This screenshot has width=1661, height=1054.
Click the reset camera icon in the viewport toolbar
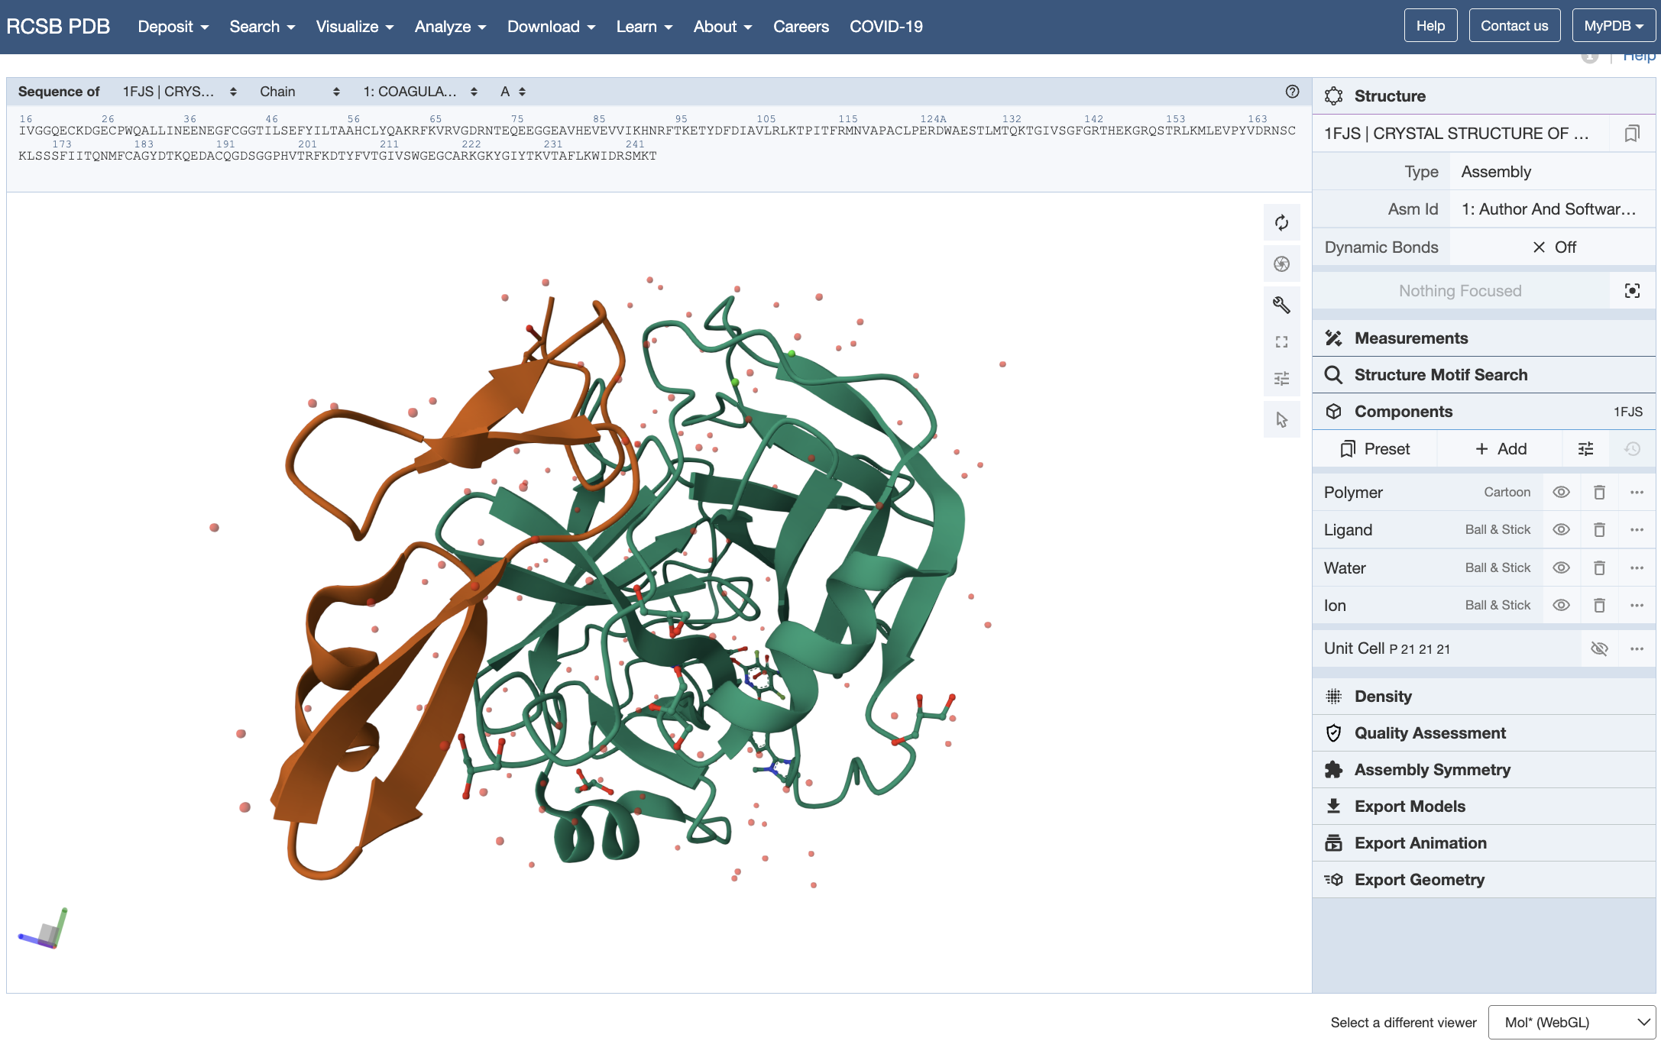pyautogui.click(x=1281, y=223)
